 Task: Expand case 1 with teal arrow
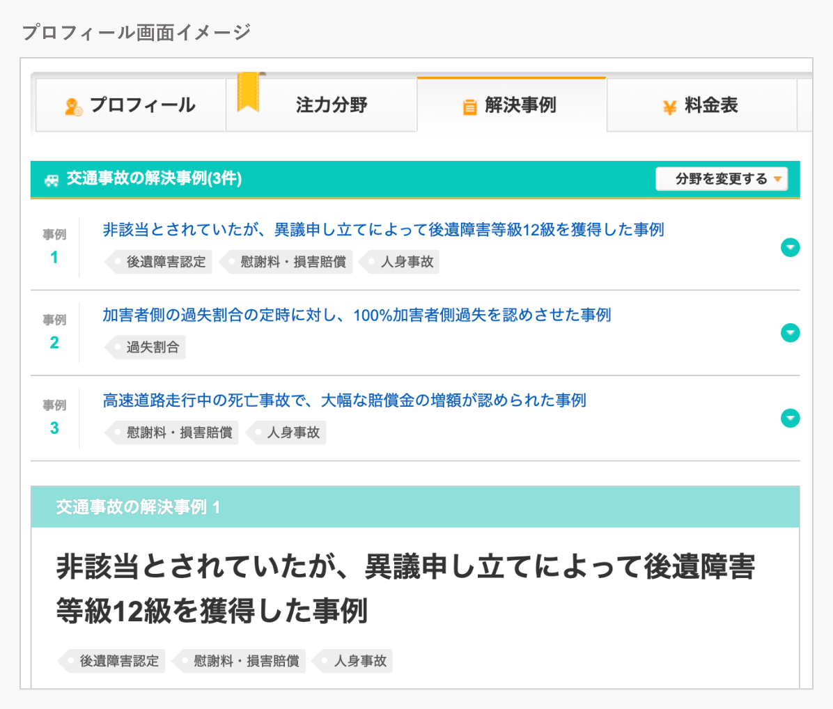[790, 248]
